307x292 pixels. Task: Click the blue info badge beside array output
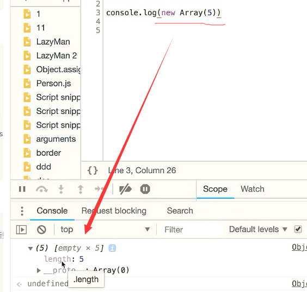pos(112,248)
